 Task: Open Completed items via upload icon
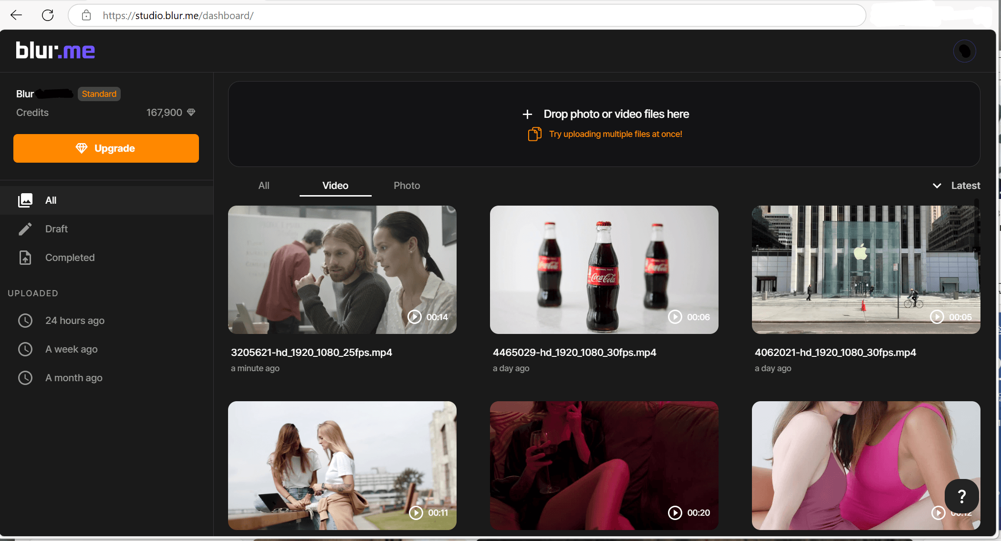25,258
